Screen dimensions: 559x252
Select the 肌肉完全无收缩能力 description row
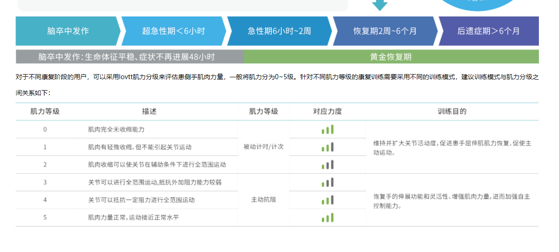116,129
